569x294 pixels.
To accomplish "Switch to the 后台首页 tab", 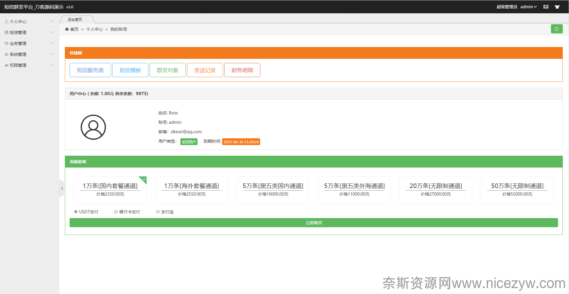I will tap(75, 20).
